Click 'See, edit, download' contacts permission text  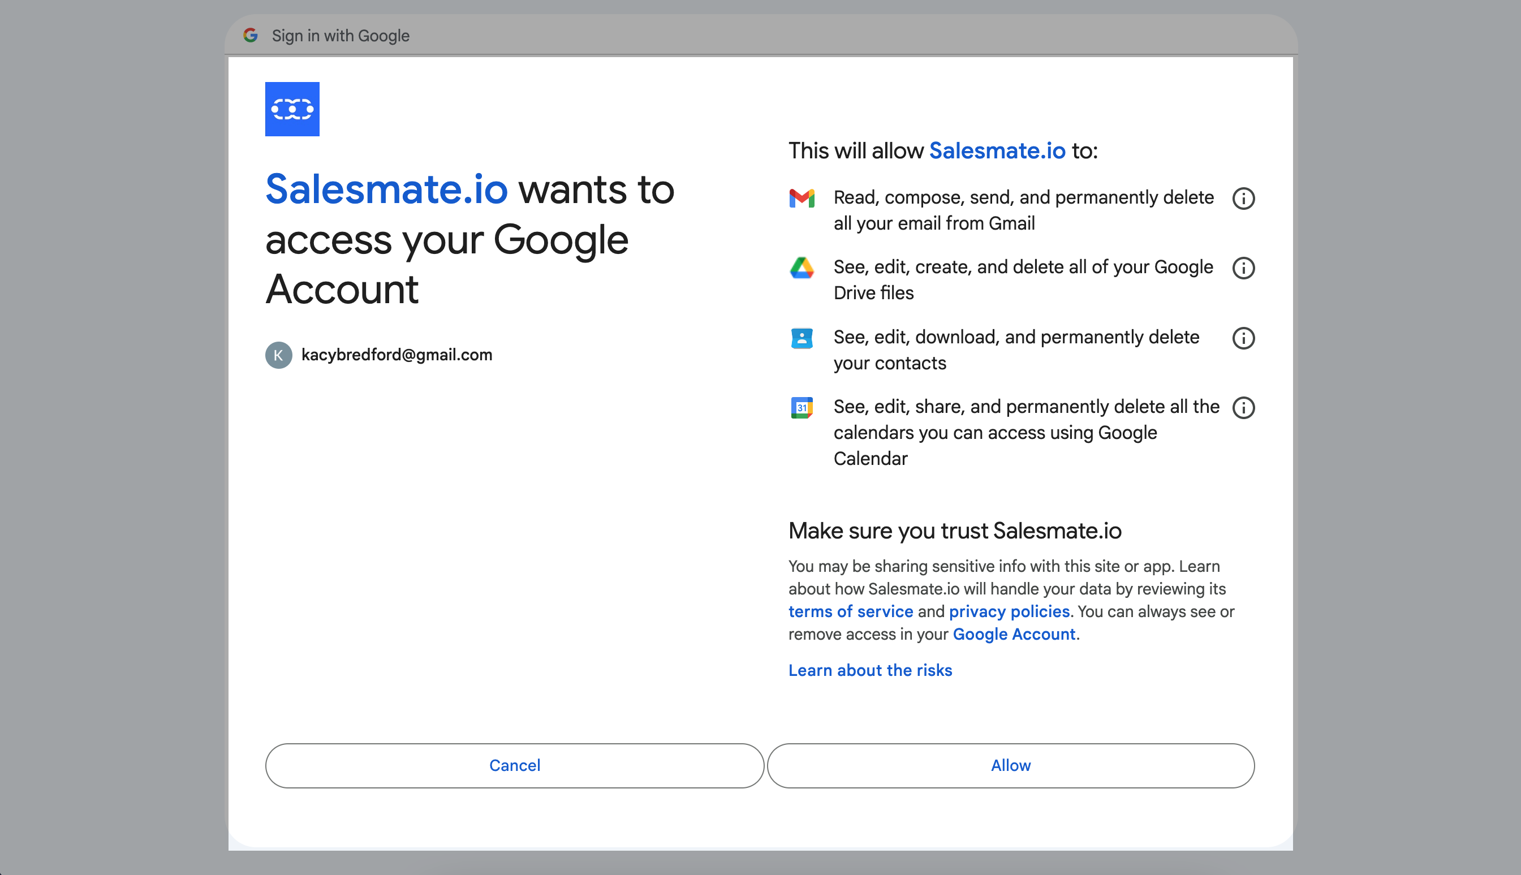[x=1016, y=350]
